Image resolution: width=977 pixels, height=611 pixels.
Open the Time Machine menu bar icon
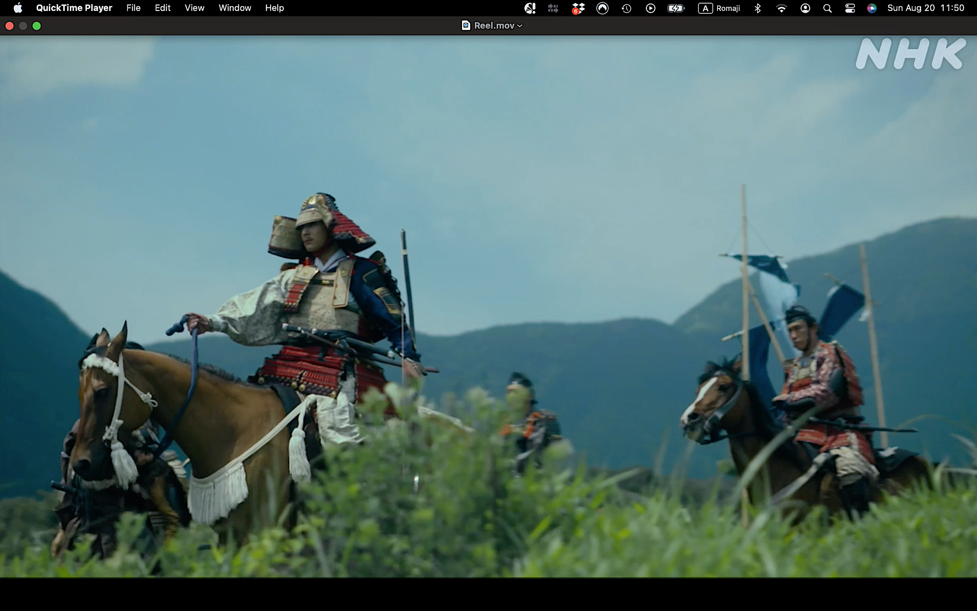pos(626,8)
